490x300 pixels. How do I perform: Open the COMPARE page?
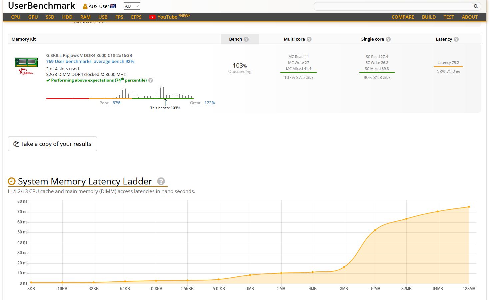403,17
